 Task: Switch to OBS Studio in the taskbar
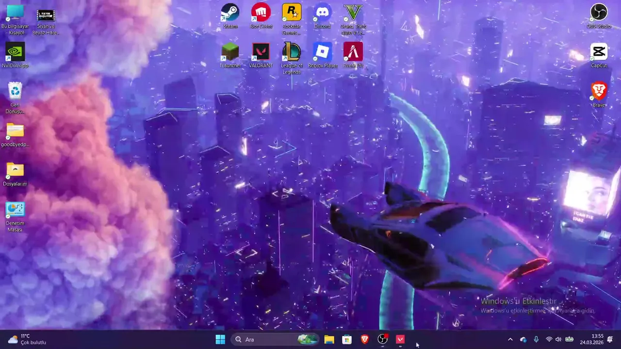[383, 339]
